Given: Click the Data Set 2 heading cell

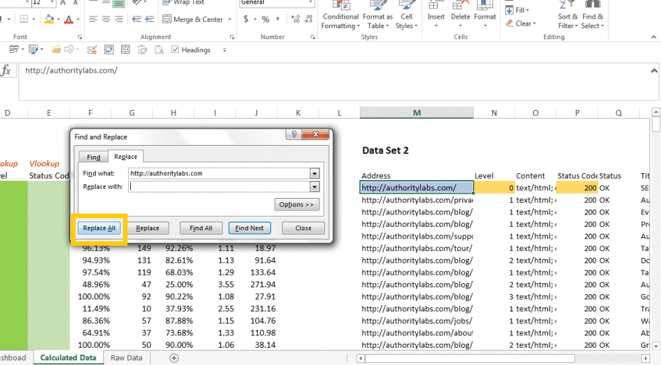Looking at the screenshot, I should click(386, 151).
